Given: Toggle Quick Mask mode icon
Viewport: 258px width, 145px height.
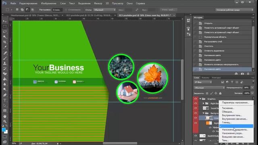Looking at the screenshot, I should (5, 137).
